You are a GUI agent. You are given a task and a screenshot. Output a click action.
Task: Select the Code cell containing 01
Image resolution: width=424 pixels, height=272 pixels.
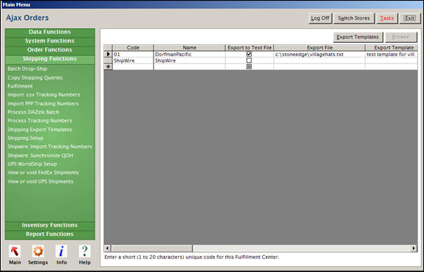pyautogui.click(x=133, y=55)
